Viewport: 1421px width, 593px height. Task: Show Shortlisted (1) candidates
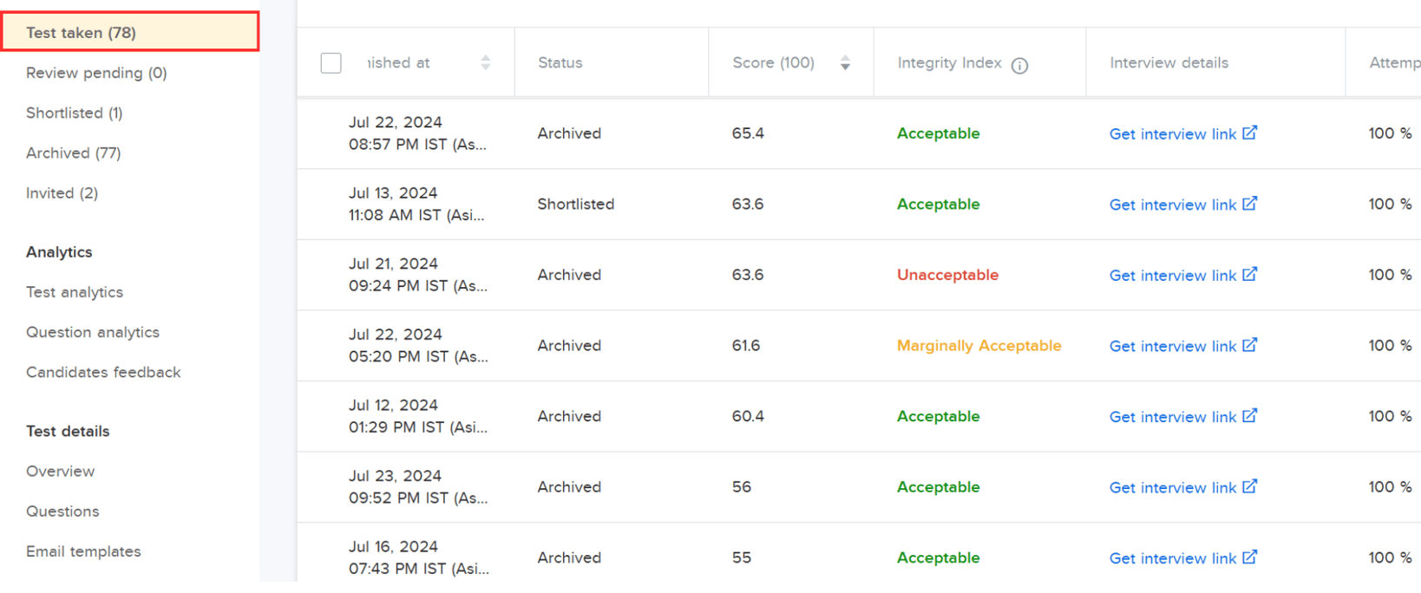tap(75, 113)
